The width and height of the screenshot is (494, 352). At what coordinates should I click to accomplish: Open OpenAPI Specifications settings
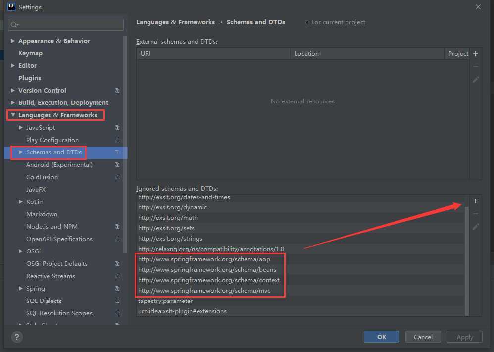coord(59,239)
